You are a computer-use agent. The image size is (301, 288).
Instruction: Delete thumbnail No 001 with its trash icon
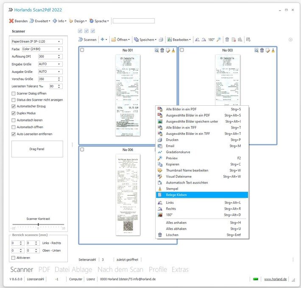[x=162, y=50]
